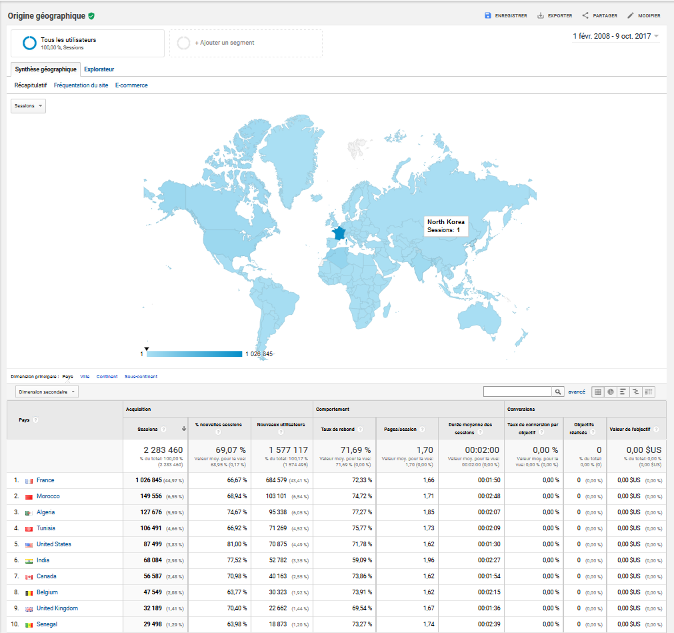Viewport: 674px width, 633px height.
Task: Click the search magnifier button
Action: [x=558, y=392]
